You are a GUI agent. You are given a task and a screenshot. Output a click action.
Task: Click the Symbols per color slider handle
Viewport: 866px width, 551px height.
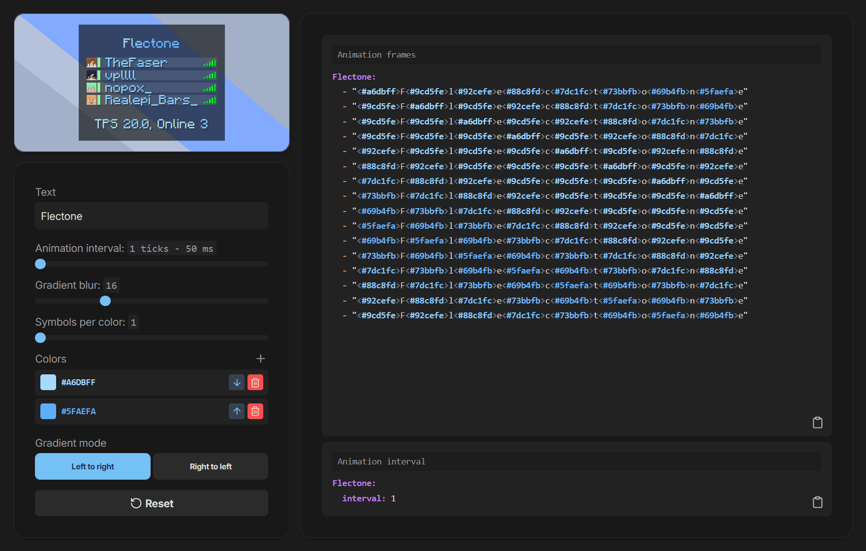click(x=40, y=338)
